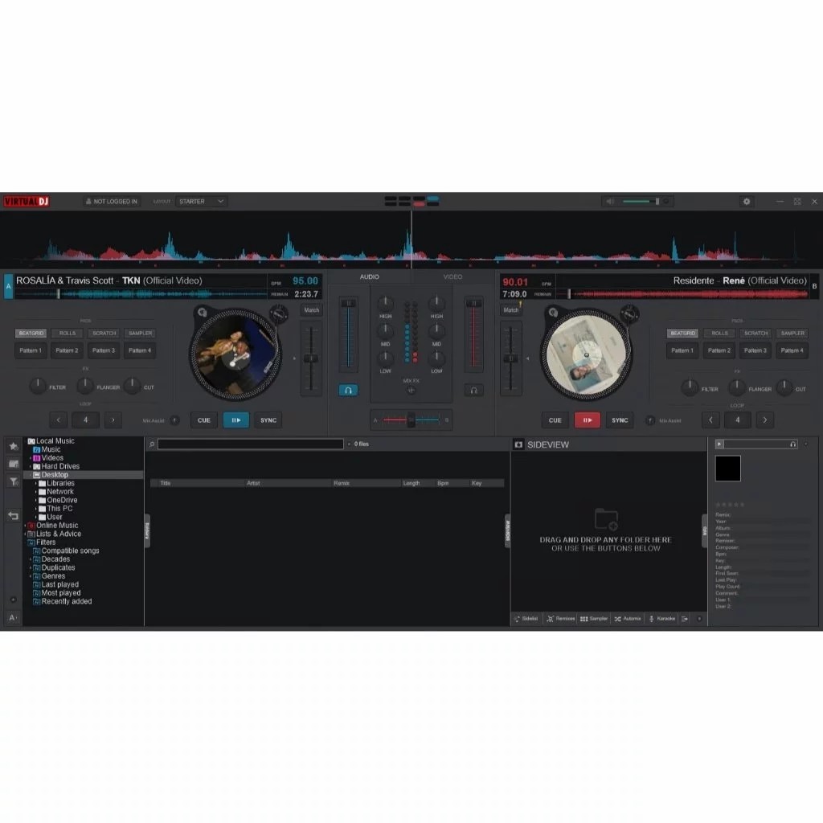This screenshot has height=823, width=823.
Task: Expand the Online Music tree node
Action: pos(25,526)
